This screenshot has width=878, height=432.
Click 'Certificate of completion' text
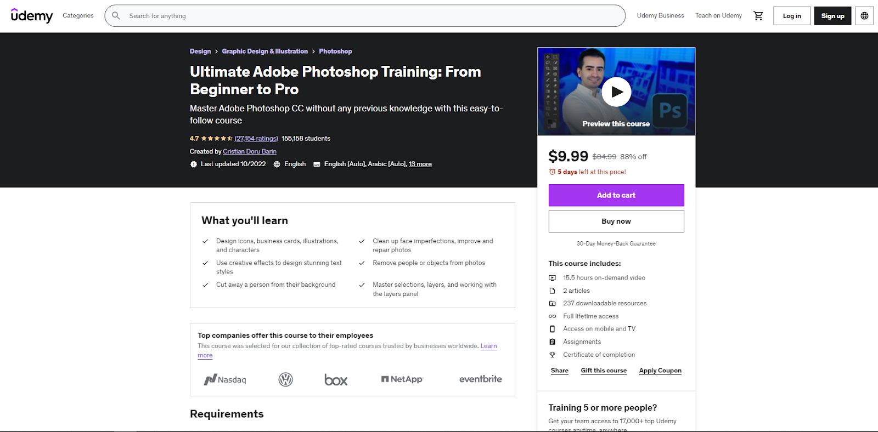[599, 355]
